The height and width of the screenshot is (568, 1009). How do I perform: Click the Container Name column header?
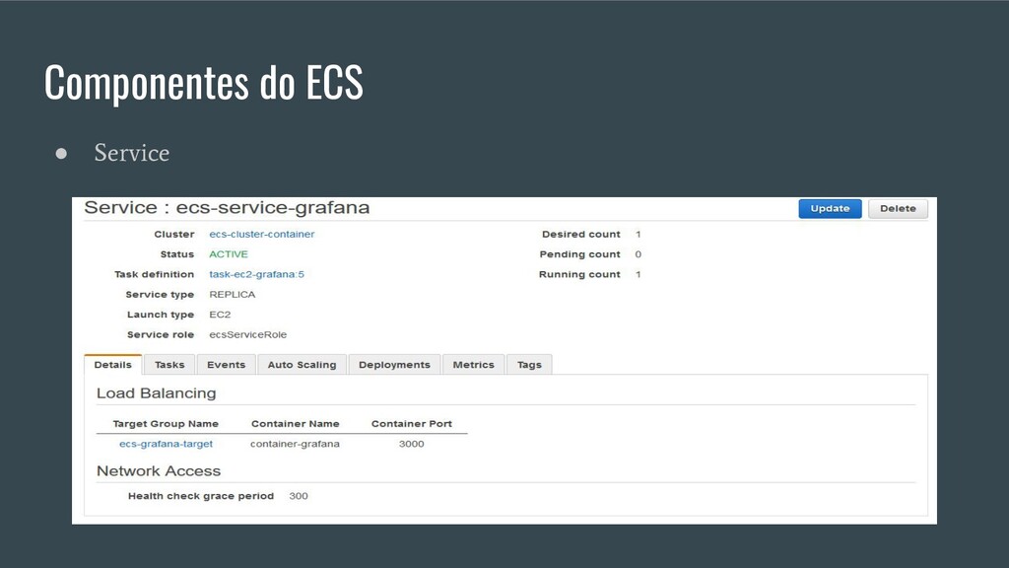(295, 424)
